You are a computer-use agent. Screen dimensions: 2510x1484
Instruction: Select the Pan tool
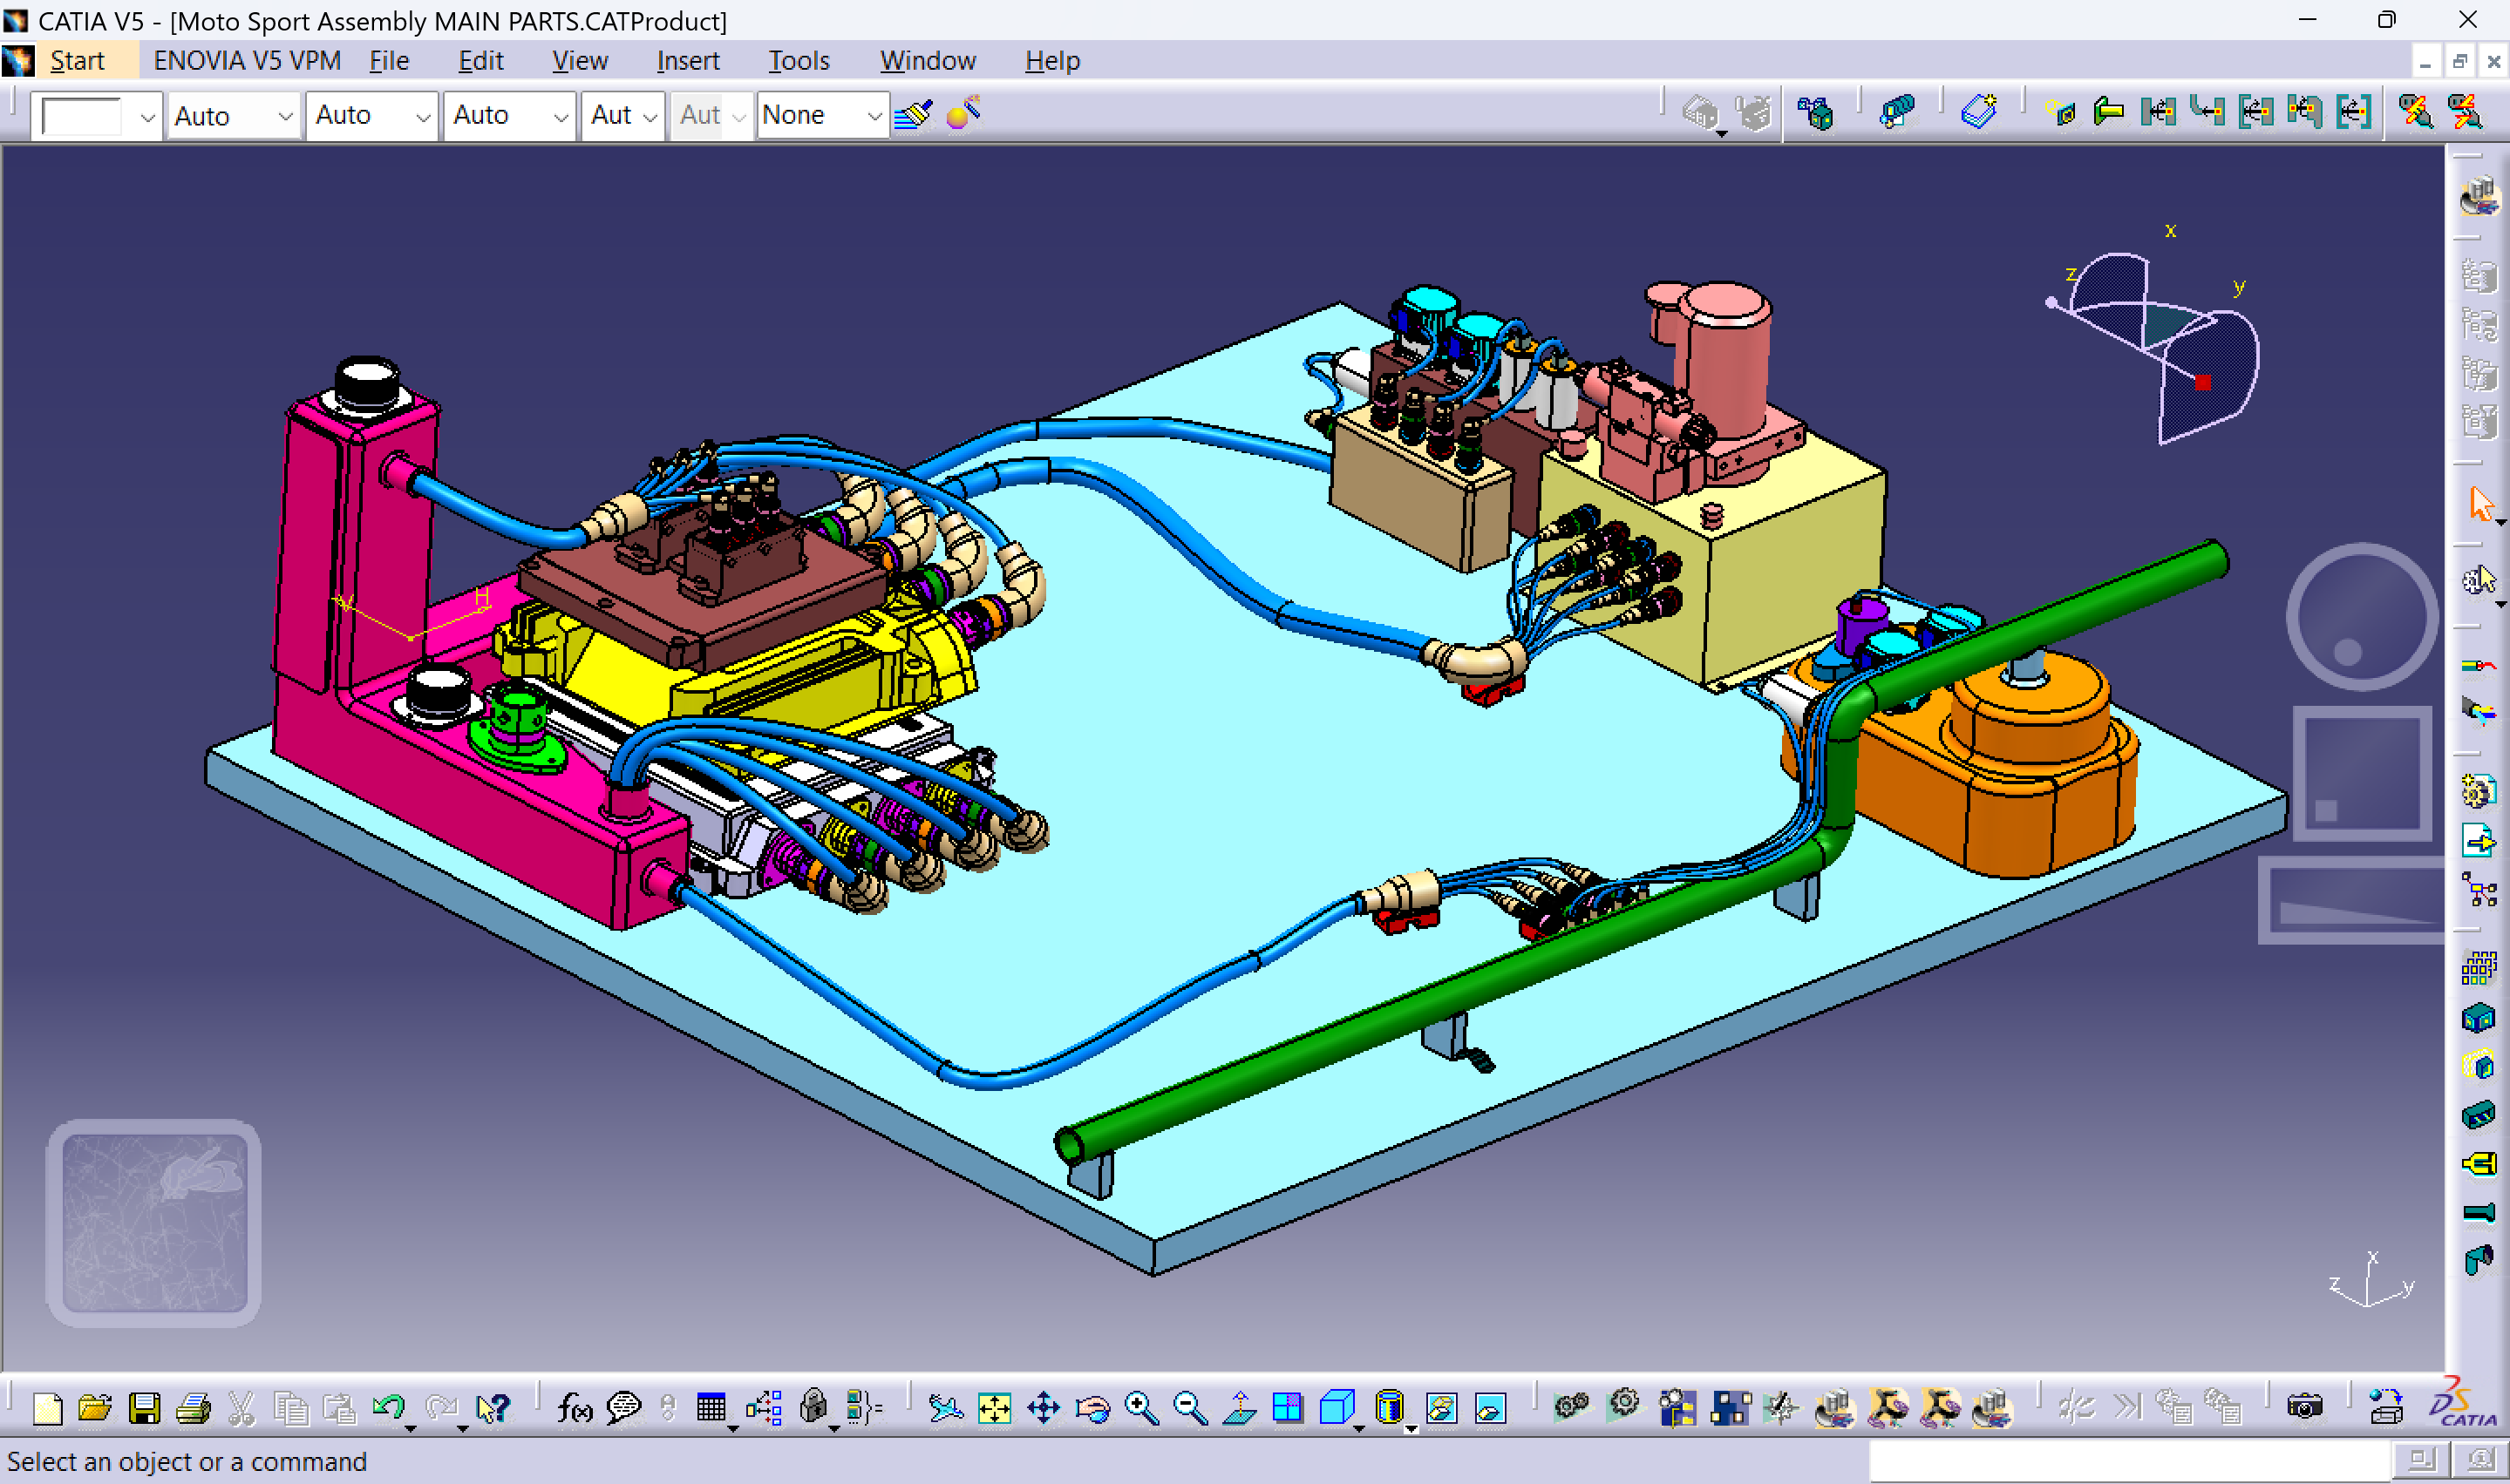click(x=1046, y=1408)
